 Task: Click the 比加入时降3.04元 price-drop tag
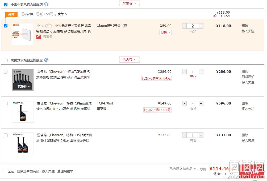(x=157, y=110)
